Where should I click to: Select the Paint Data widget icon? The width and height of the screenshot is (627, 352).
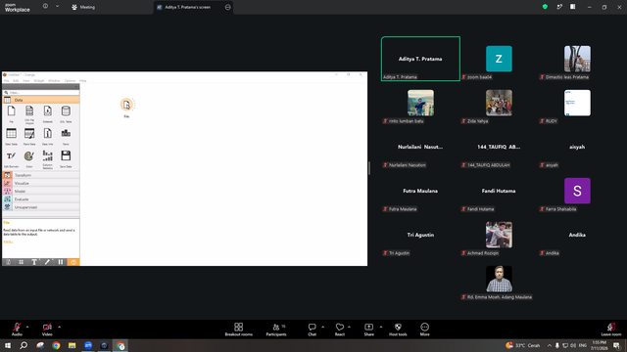coord(29,133)
